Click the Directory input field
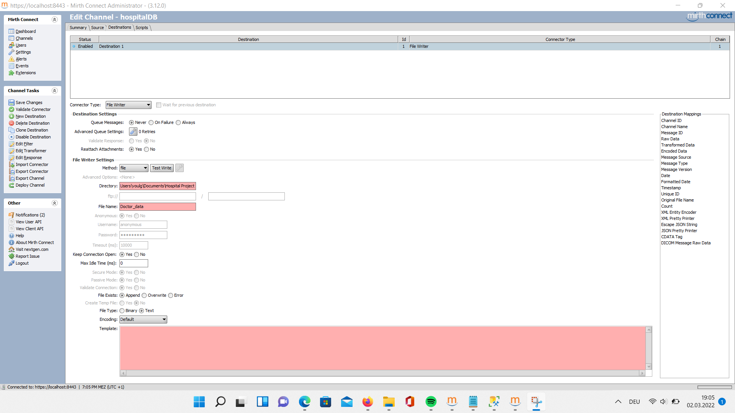735x413 pixels. [157, 185]
